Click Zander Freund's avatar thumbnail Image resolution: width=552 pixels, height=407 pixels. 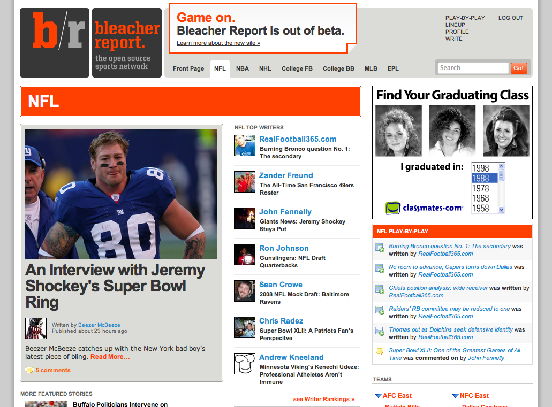tap(245, 181)
